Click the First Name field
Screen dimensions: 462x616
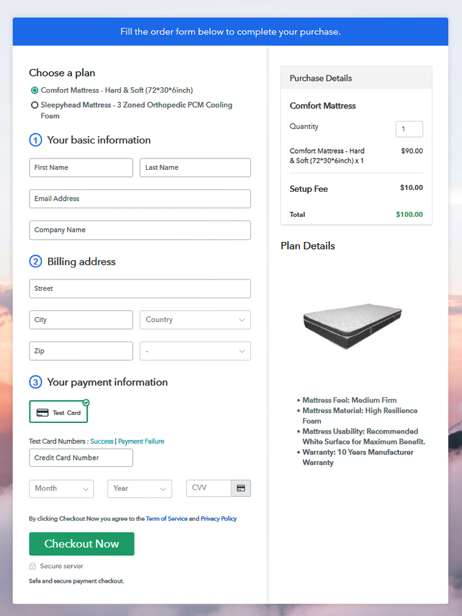81,168
